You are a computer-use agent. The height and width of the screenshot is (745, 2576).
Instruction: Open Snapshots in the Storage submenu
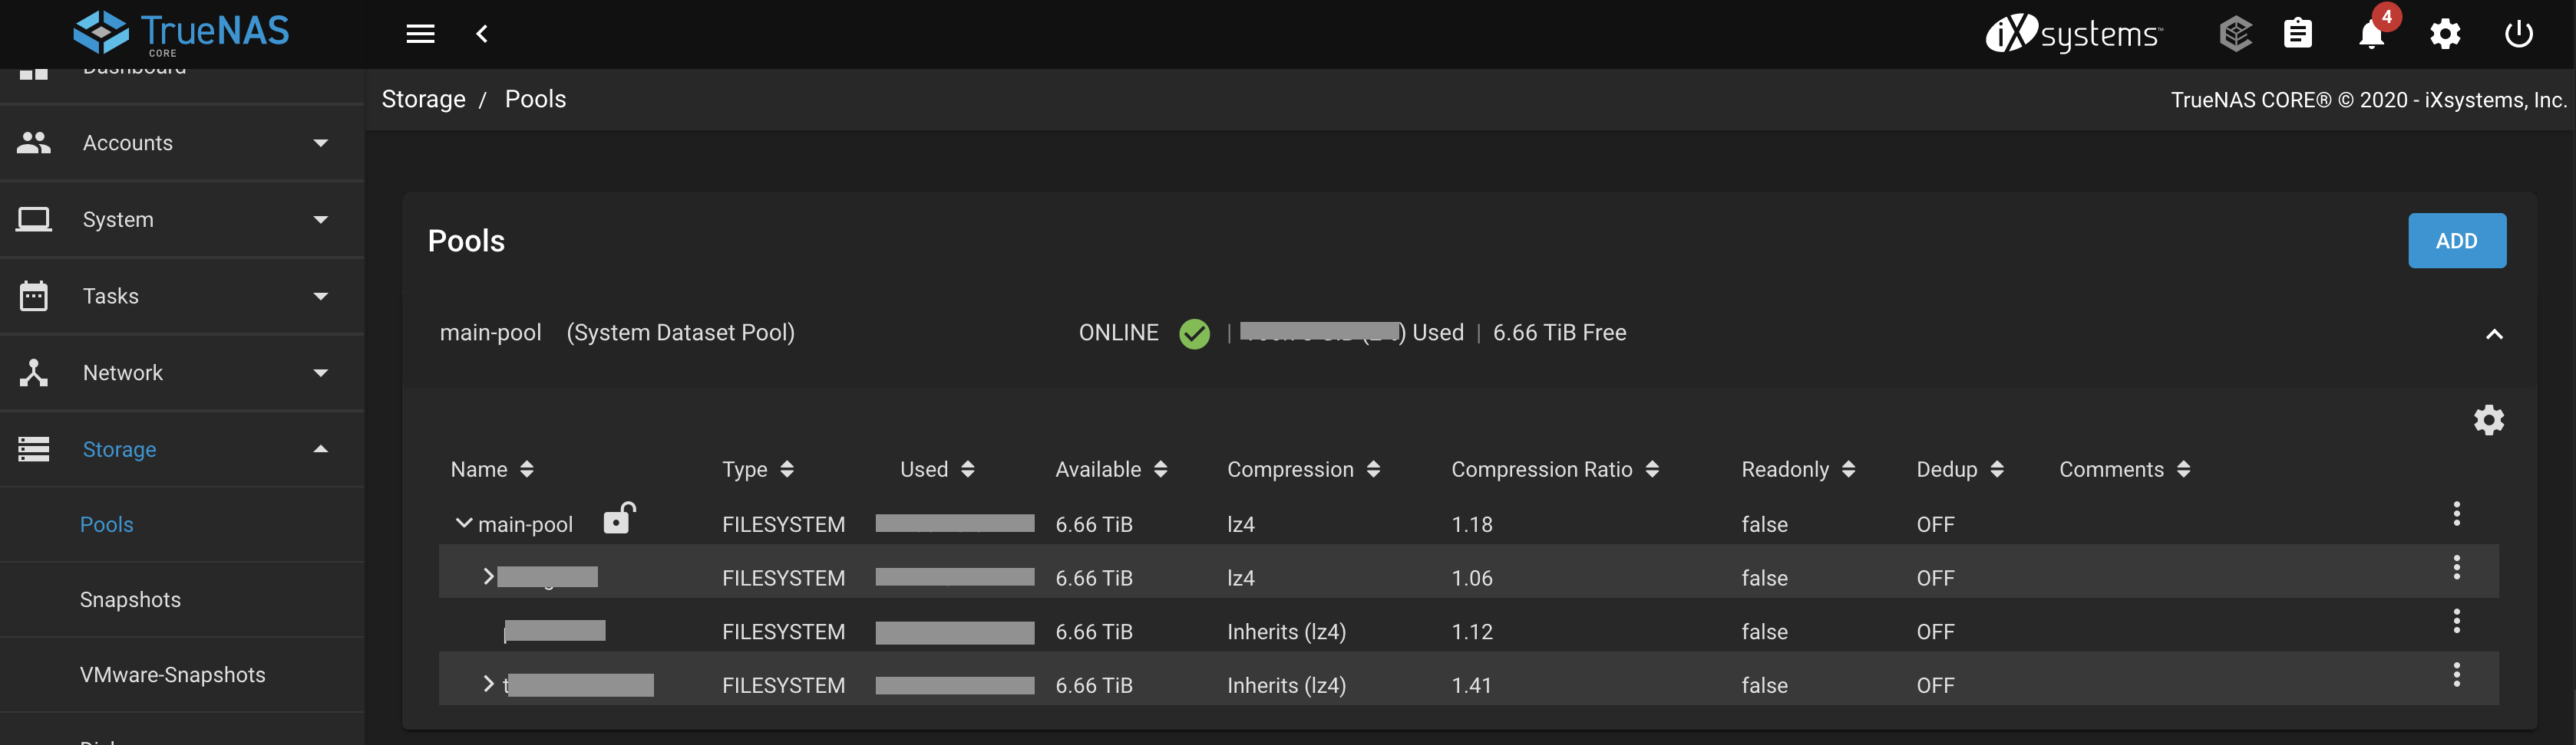[x=130, y=599]
